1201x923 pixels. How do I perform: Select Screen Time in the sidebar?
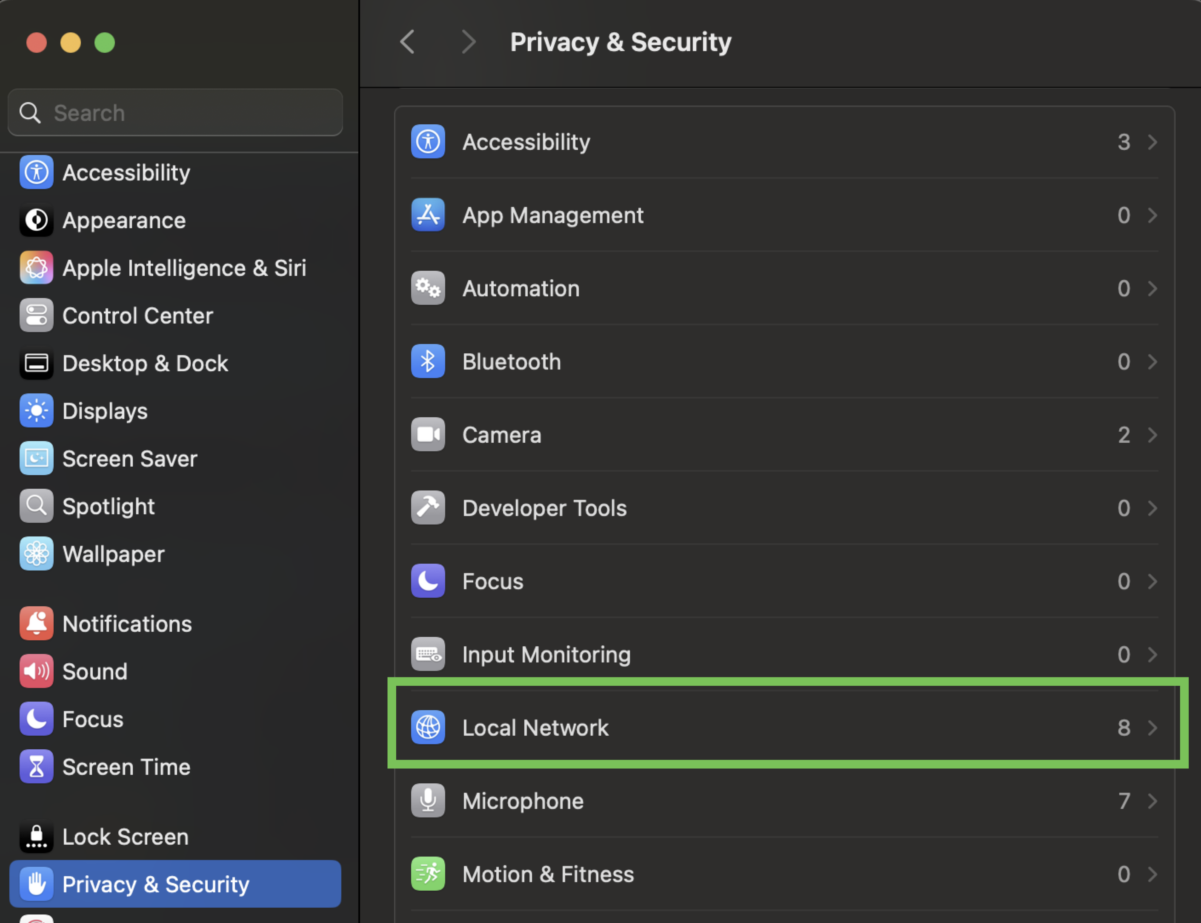point(126,767)
